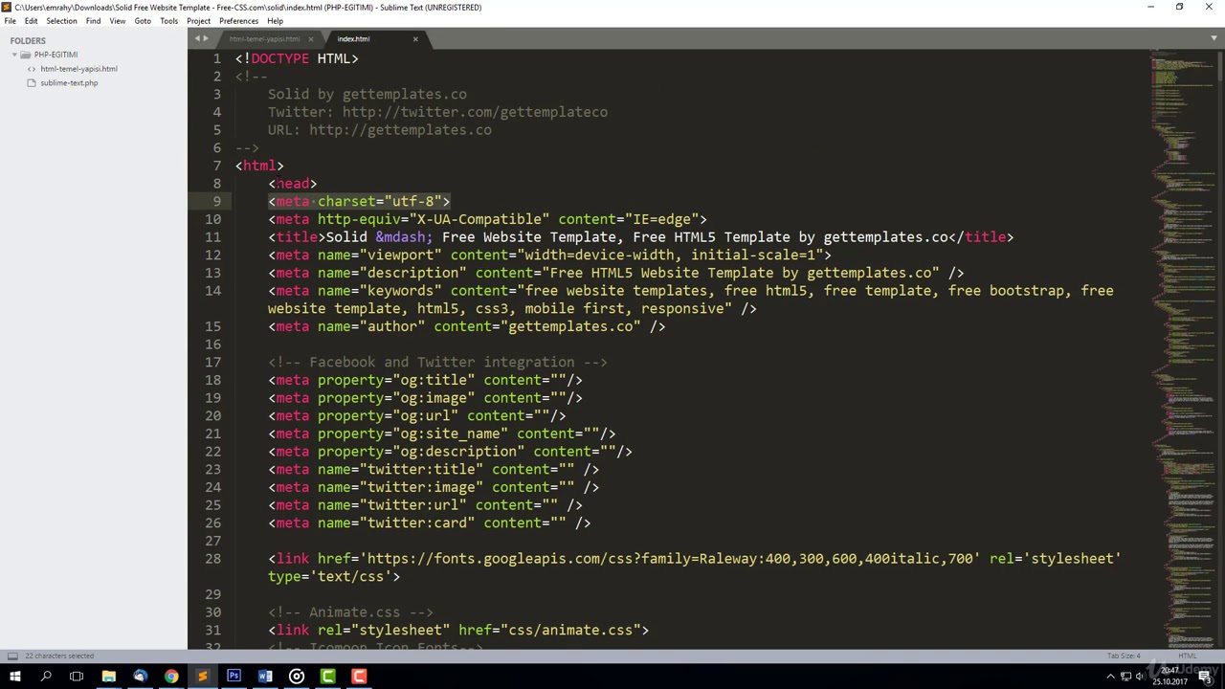
Task: Open the red Camtasia taskbar icon
Action: (x=359, y=677)
